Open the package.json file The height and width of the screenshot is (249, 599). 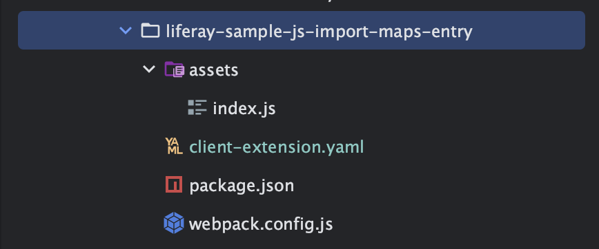click(x=242, y=186)
